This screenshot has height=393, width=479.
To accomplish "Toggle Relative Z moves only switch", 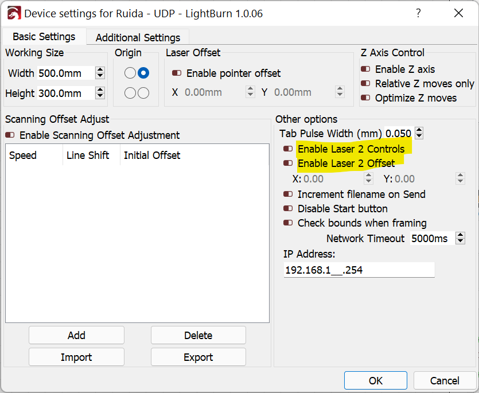I will [x=365, y=83].
